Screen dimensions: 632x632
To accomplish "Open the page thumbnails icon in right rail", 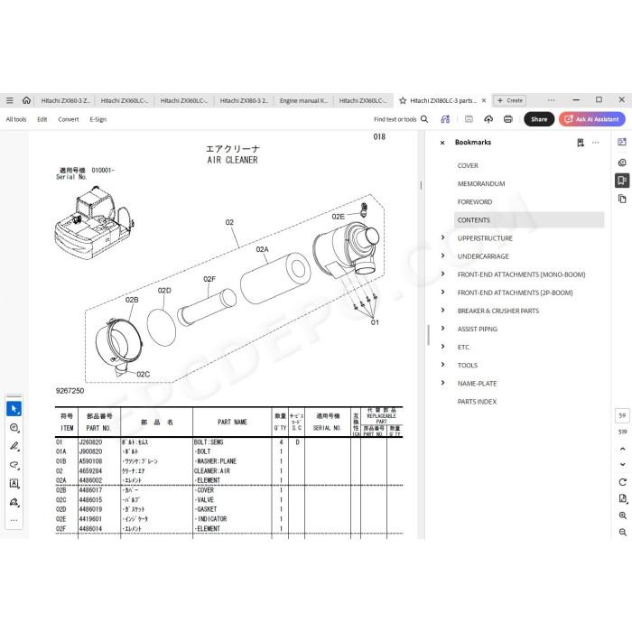I will (x=622, y=199).
